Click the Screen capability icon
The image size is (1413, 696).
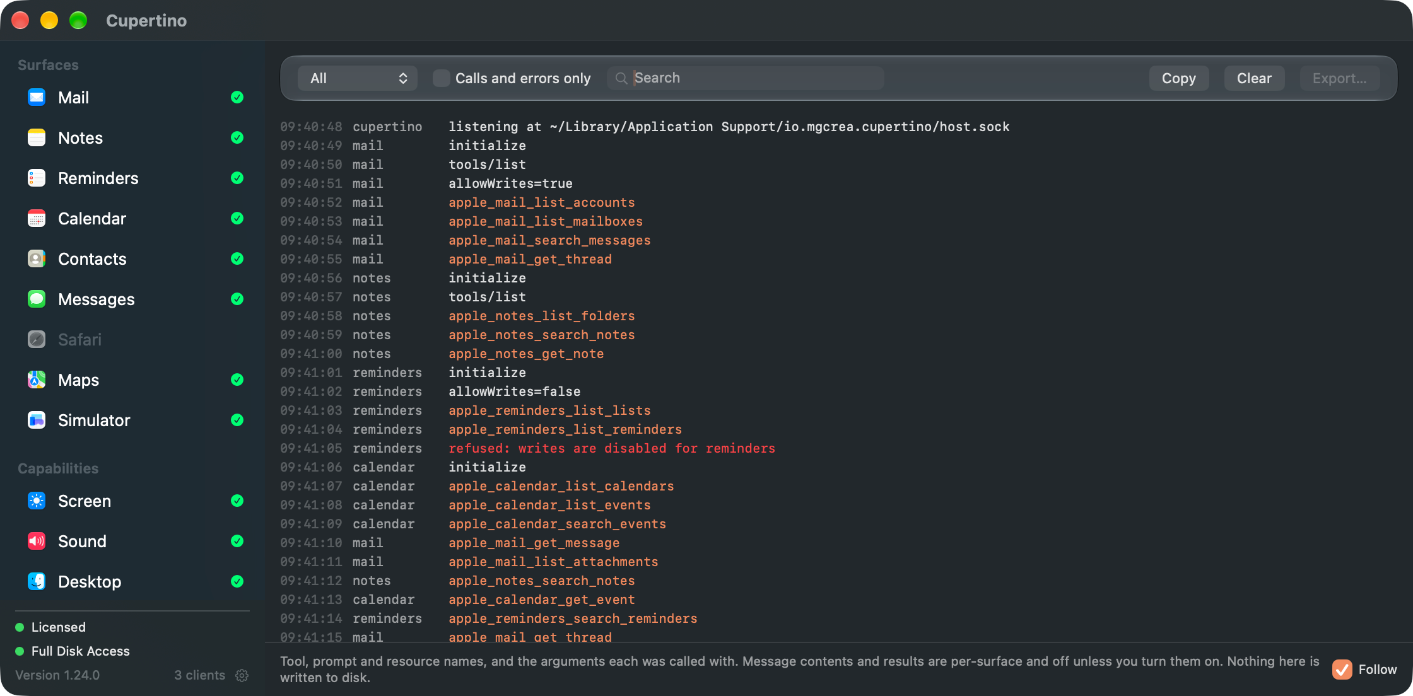pyautogui.click(x=37, y=501)
